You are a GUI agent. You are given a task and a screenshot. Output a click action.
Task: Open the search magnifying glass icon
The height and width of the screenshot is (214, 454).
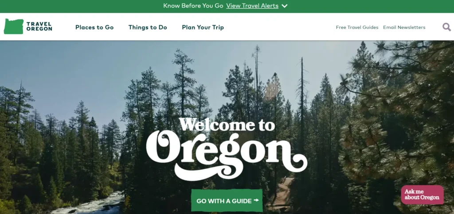[446, 27]
